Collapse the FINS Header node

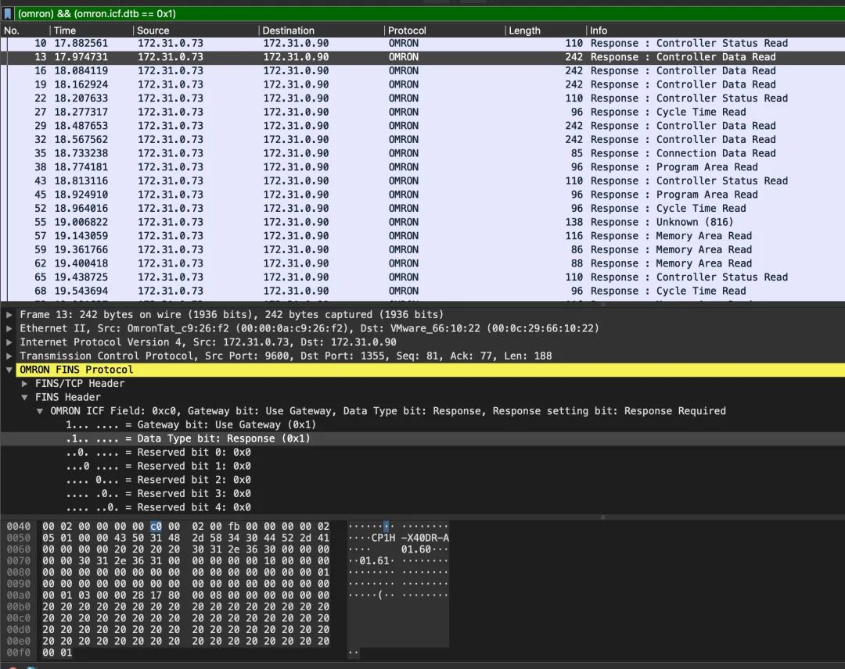click(x=24, y=397)
